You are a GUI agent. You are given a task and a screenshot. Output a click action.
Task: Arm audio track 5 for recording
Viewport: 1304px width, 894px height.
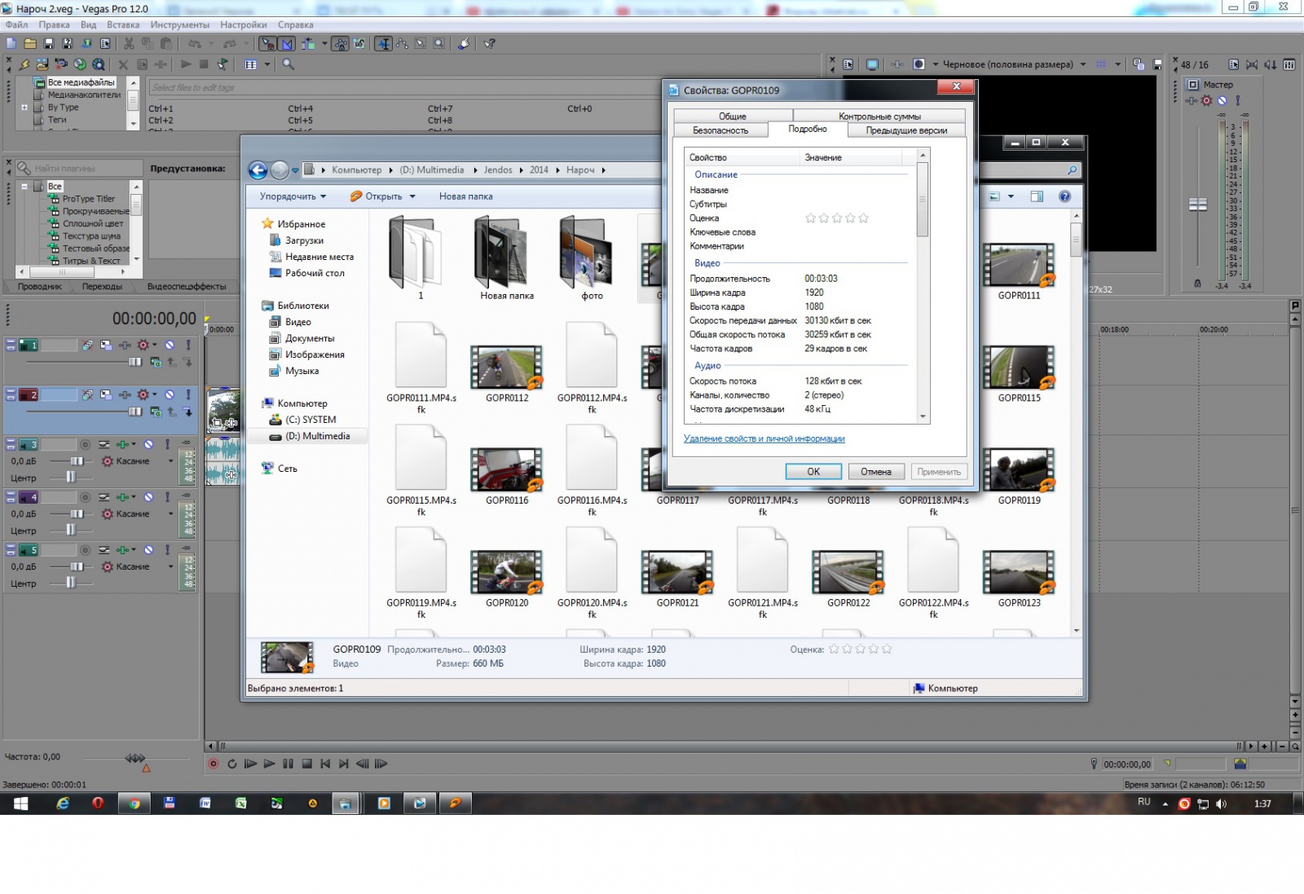[85, 550]
